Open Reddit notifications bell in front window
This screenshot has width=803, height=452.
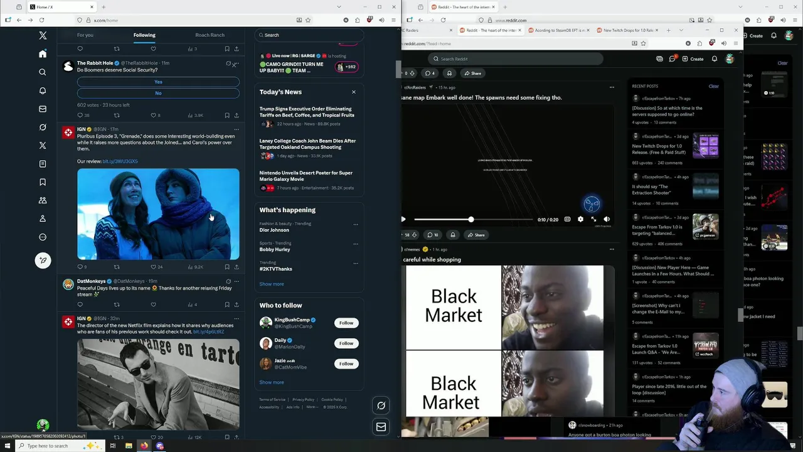[x=715, y=59]
